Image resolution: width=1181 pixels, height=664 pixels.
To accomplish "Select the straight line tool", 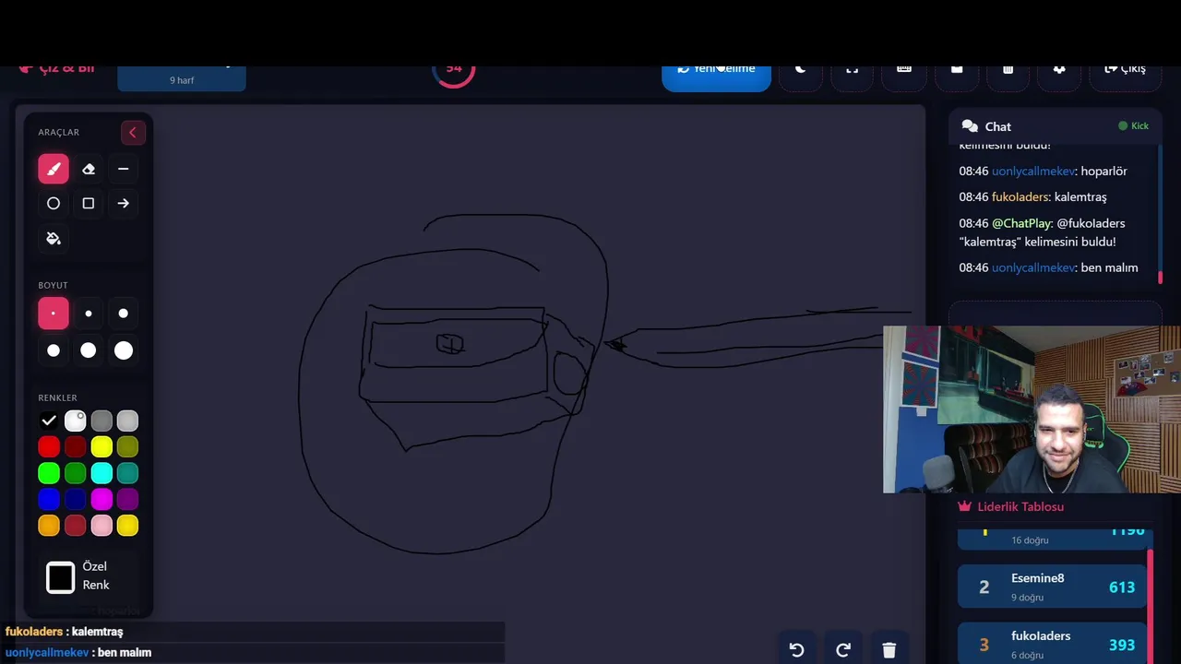I will point(124,169).
